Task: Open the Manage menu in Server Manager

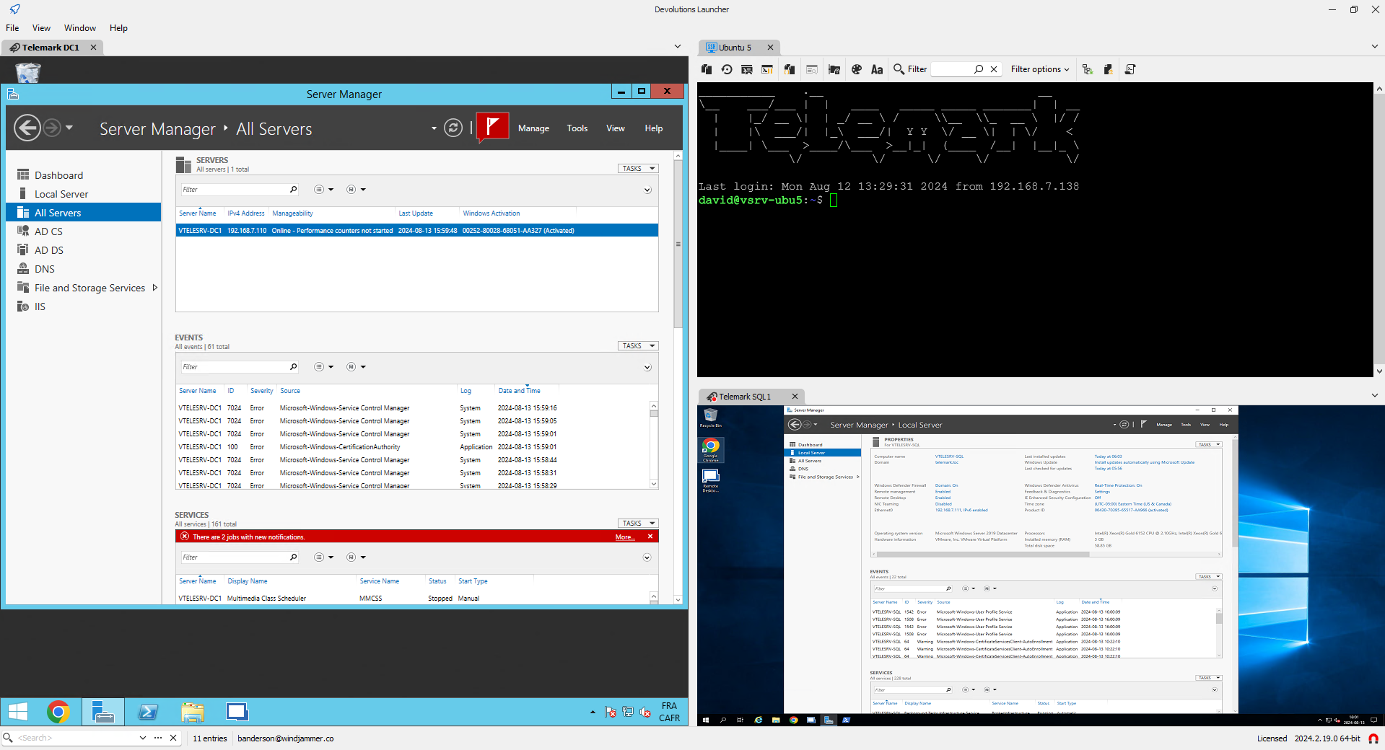Action: coord(533,128)
